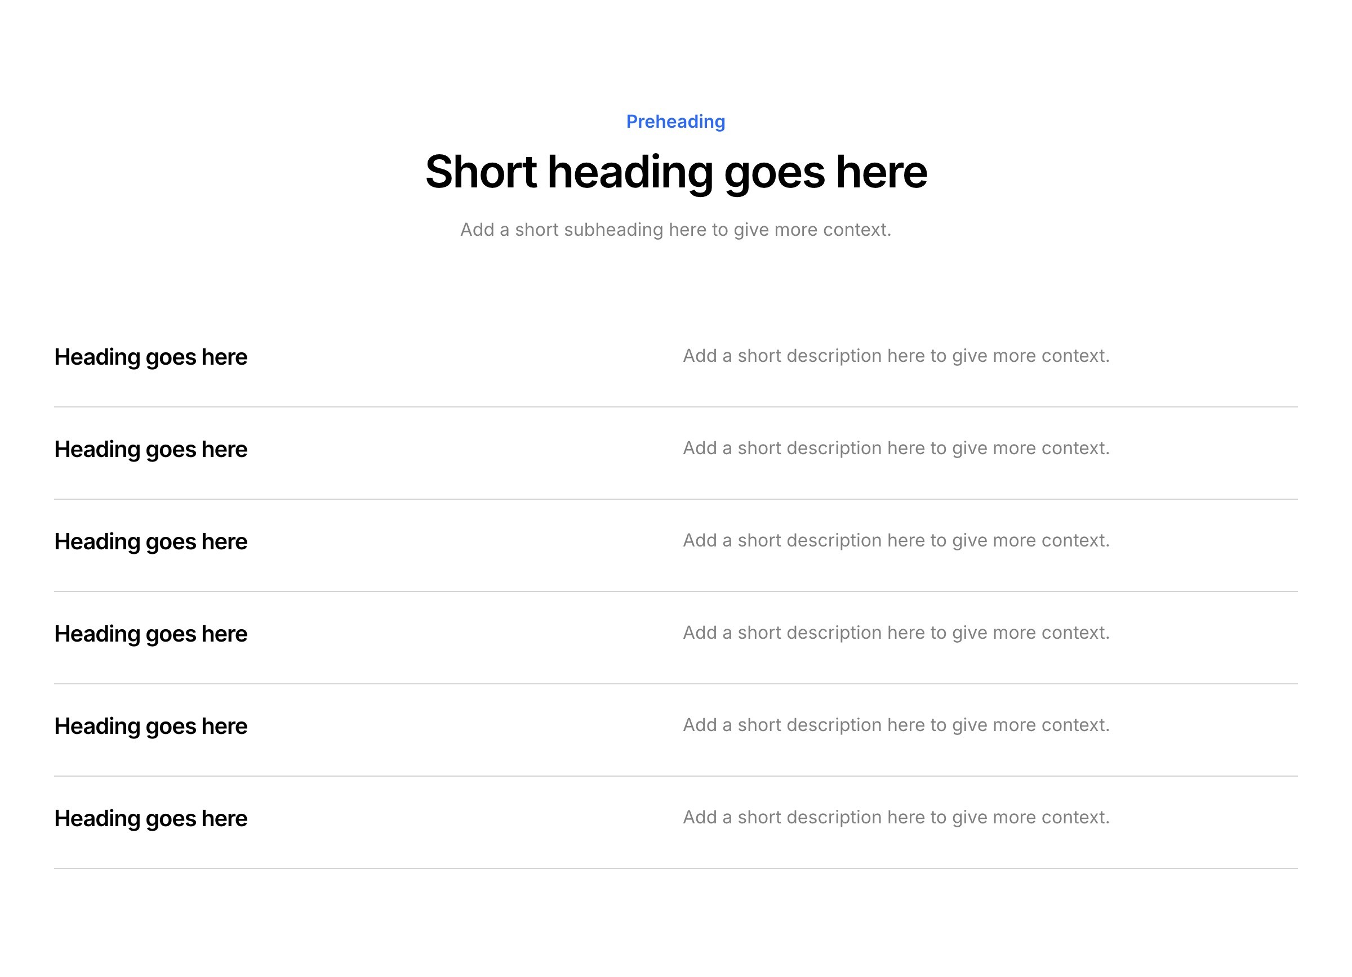Click the second row's short description text
This screenshot has height=977, width=1352.
click(x=896, y=448)
